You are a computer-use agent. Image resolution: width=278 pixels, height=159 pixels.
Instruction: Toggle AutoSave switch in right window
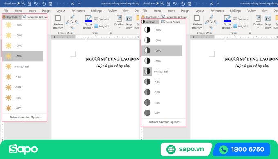[160, 4]
